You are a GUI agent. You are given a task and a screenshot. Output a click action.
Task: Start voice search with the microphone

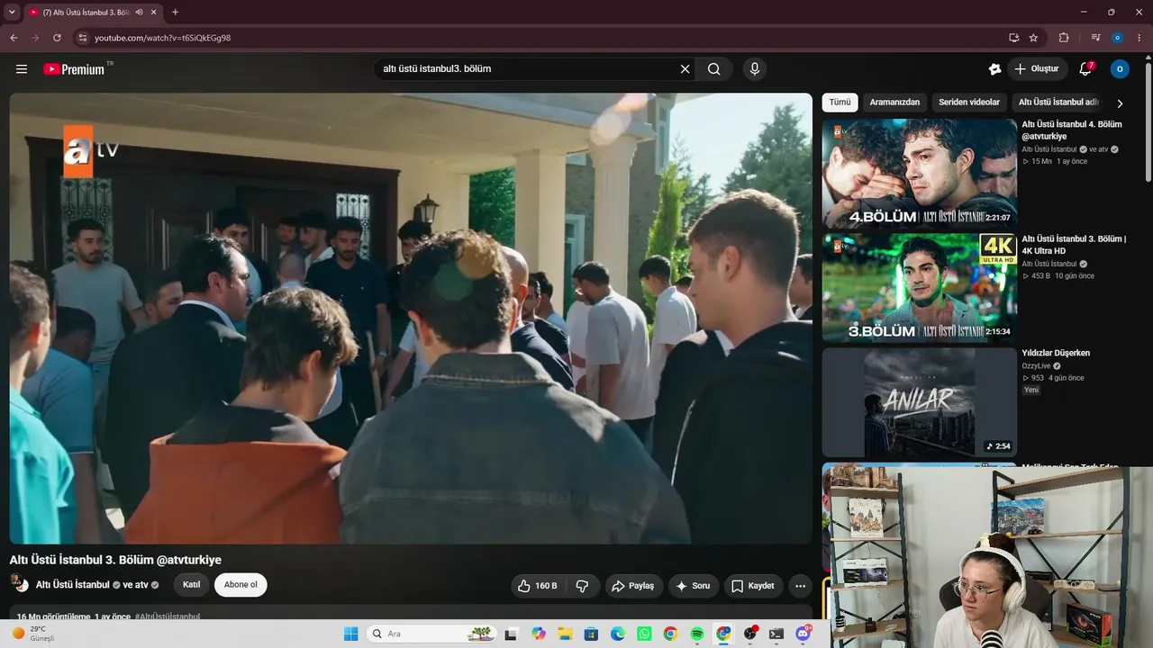tap(755, 69)
